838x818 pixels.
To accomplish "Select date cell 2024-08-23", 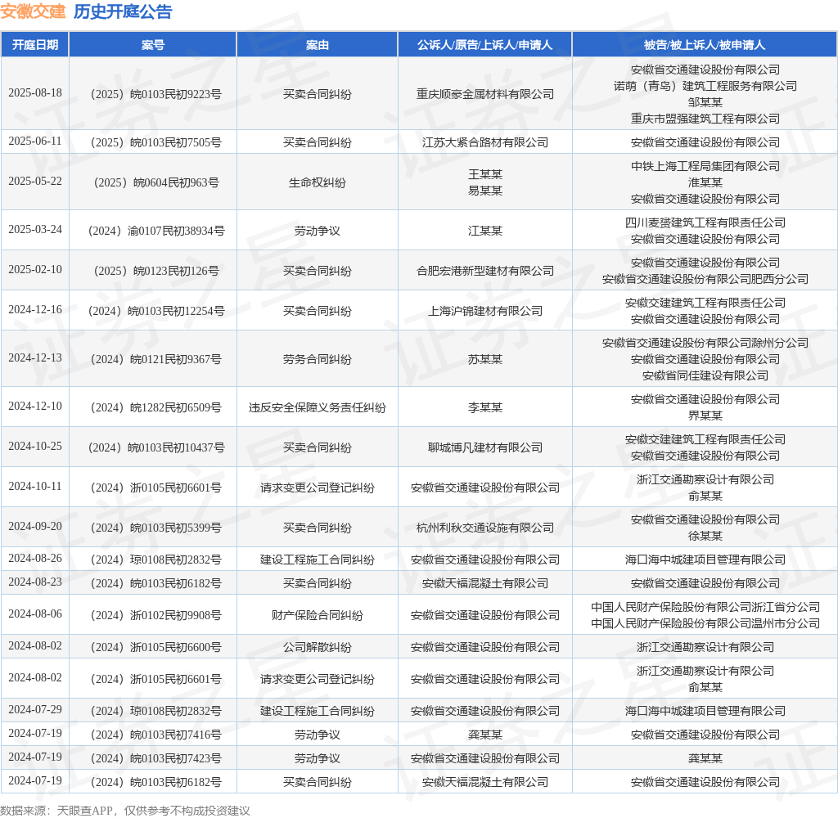I will click(x=35, y=582).
